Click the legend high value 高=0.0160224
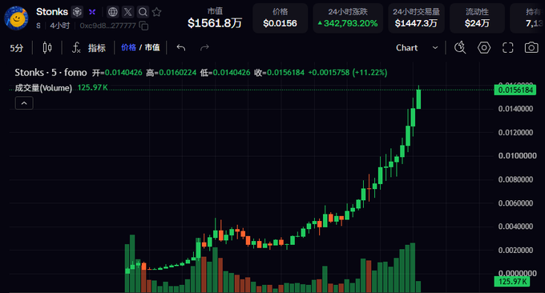 (171, 73)
